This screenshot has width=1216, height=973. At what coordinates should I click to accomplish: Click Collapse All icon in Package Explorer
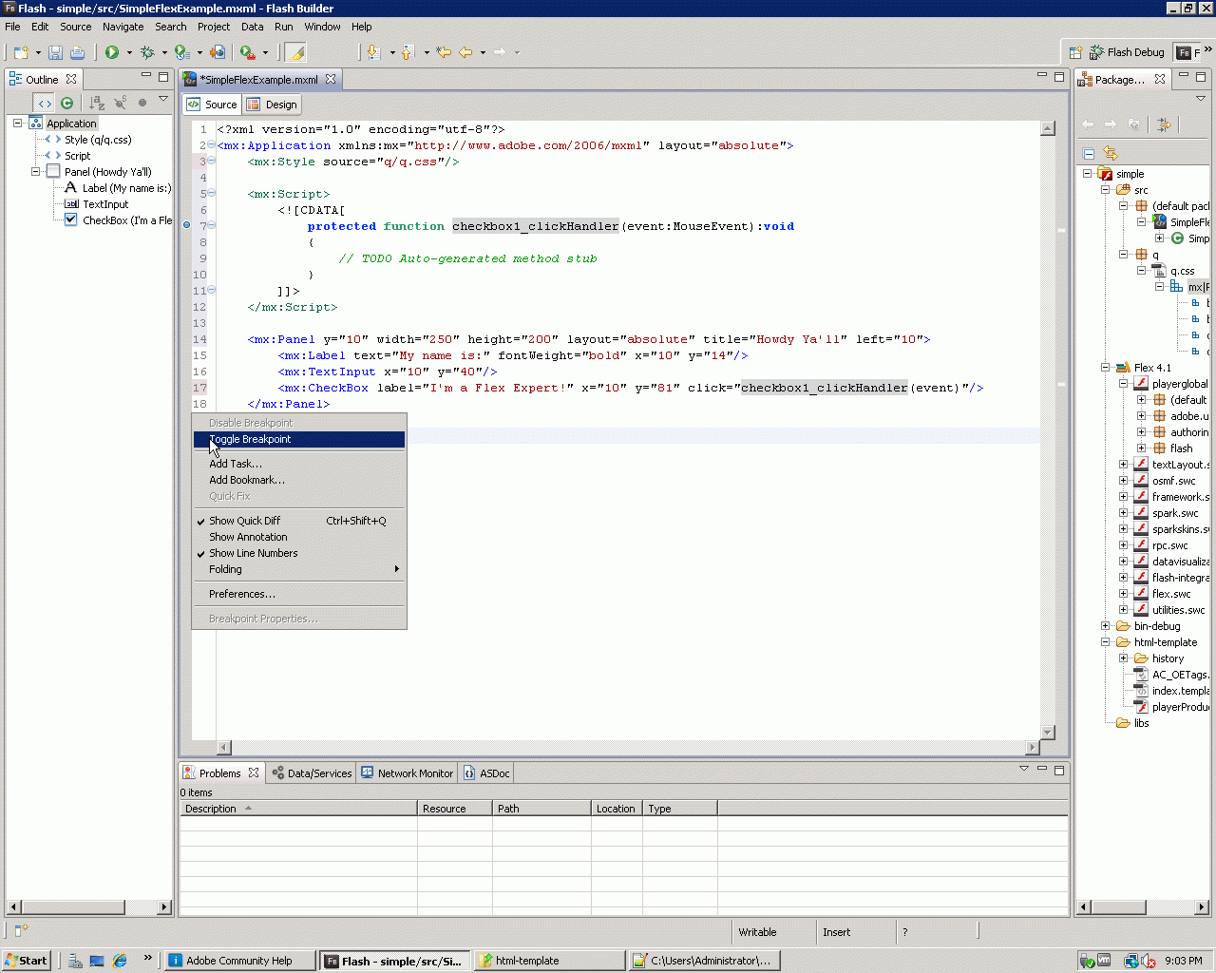[1089, 153]
